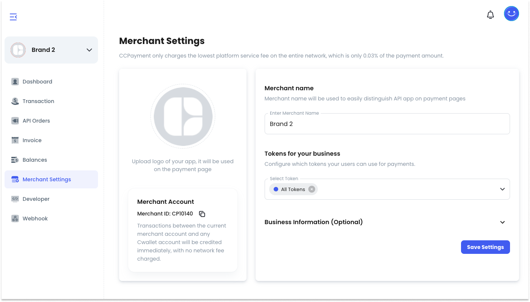Expand the Select Token dropdown arrow
This screenshot has width=530, height=302.
click(502, 189)
